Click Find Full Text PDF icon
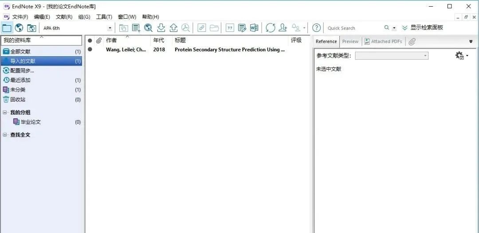 click(185, 28)
